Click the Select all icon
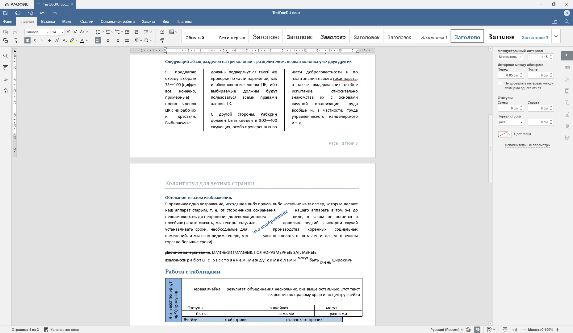Viewport: 573px width, 333px height. click(15, 40)
